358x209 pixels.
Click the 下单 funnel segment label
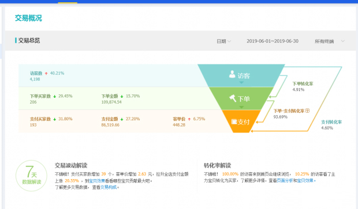click(244, 99)
